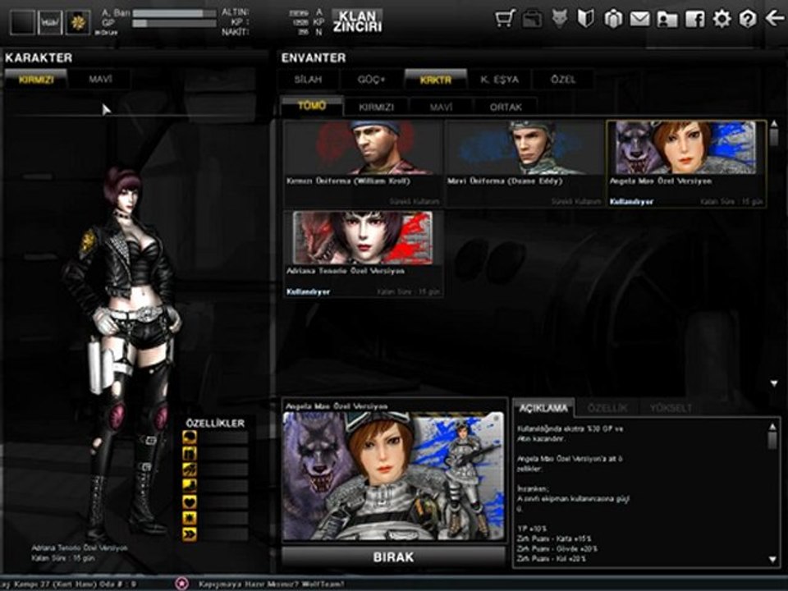Select Angela Mao Özel Versiyon item card

coord(686,164)
